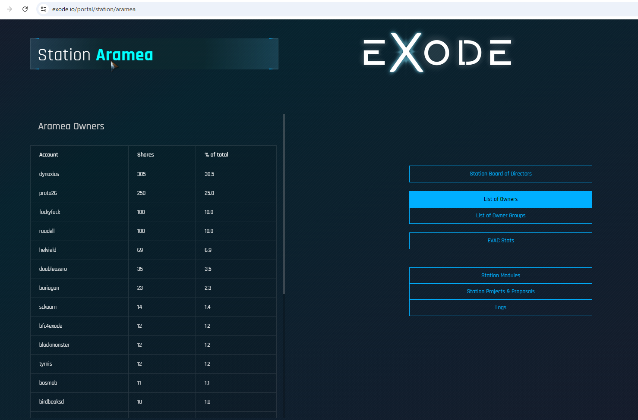Click the 2.3 percent value for bariagan
This screenshot has width=638, height=420.
(208, 288)
